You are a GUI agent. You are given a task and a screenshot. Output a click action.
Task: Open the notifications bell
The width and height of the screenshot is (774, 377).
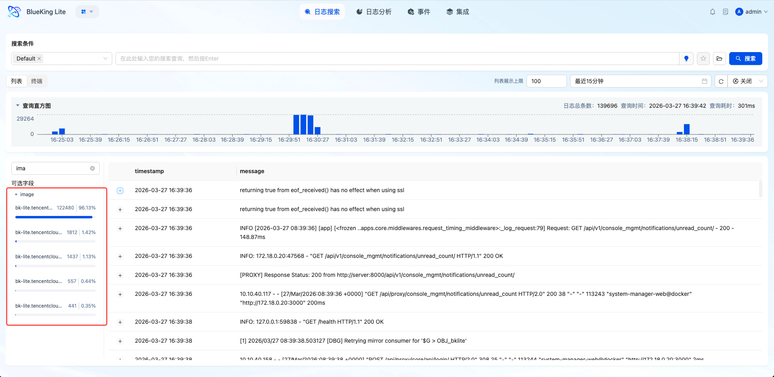click(x=713, y=12)
